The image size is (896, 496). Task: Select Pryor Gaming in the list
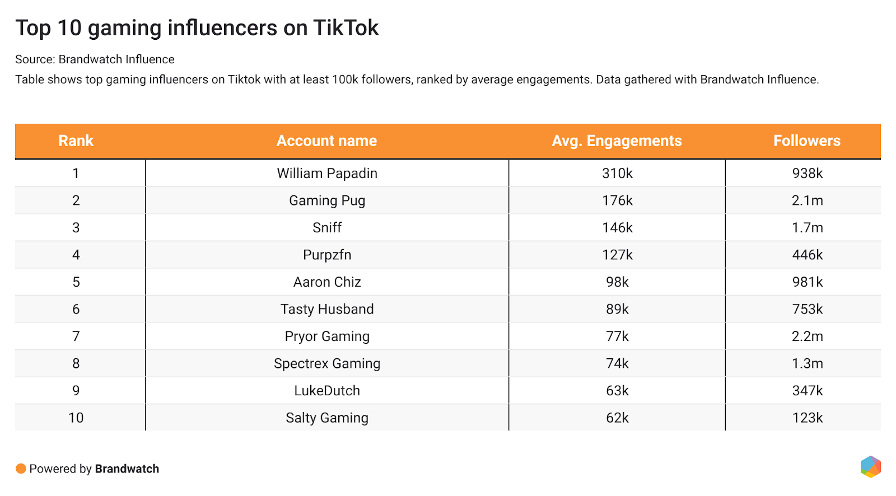(x=327, y=336)
